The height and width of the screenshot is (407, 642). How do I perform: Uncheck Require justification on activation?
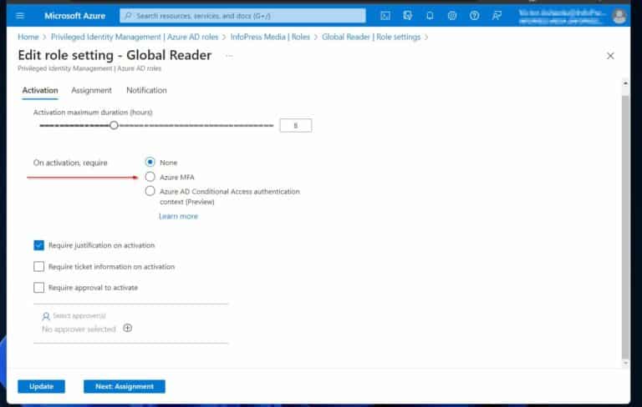(x=39, y=245)
